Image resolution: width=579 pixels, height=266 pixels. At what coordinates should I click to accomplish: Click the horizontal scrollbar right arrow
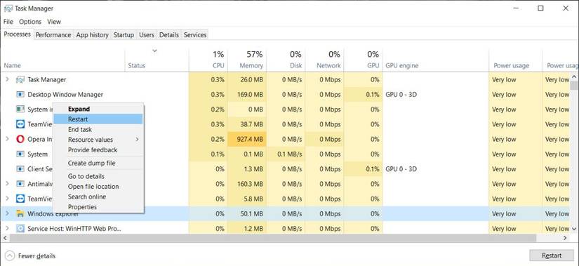coord(564,238)
